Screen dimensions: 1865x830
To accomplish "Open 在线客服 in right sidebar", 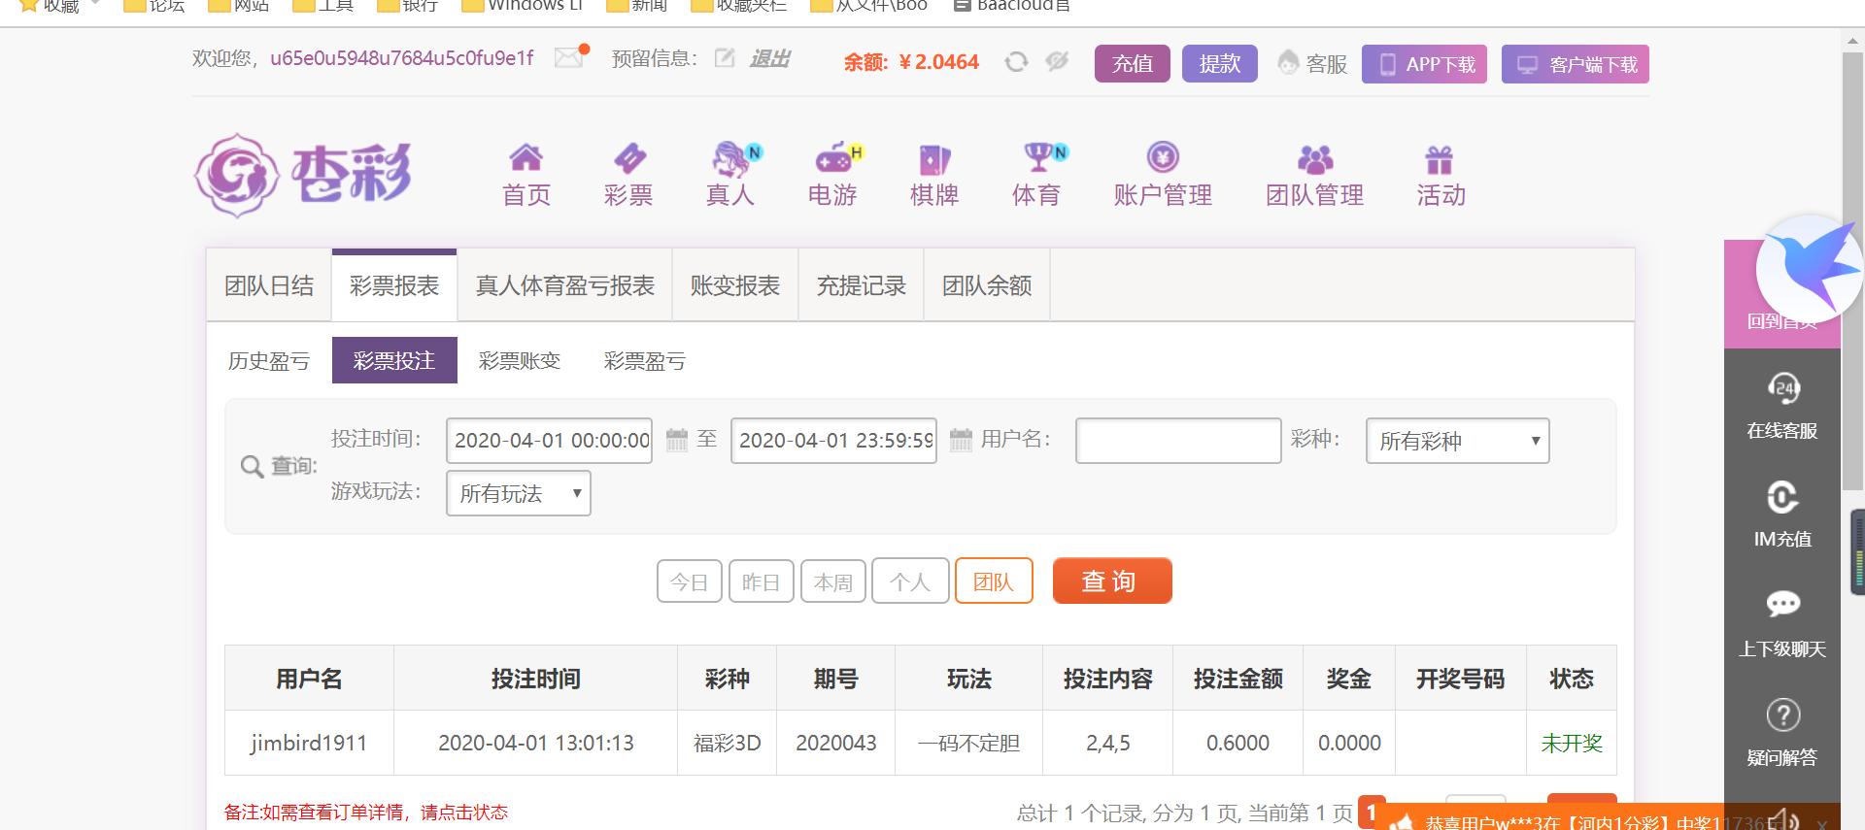I will tap(1782, 406).
